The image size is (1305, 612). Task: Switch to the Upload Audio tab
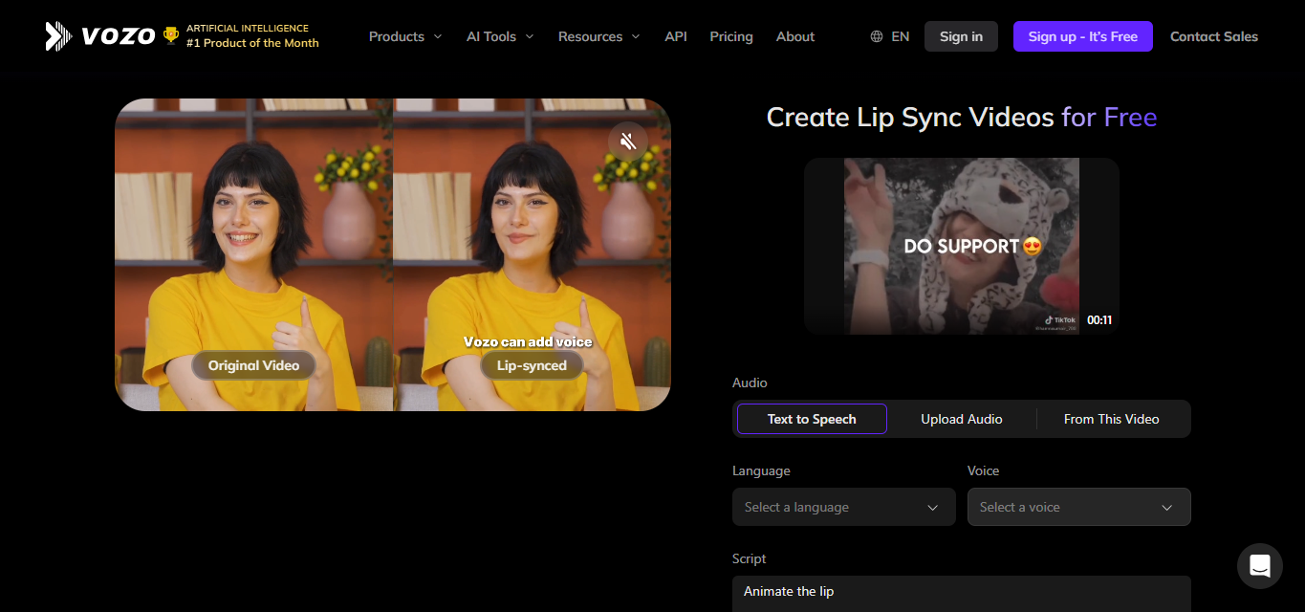(x=961, y=418)
